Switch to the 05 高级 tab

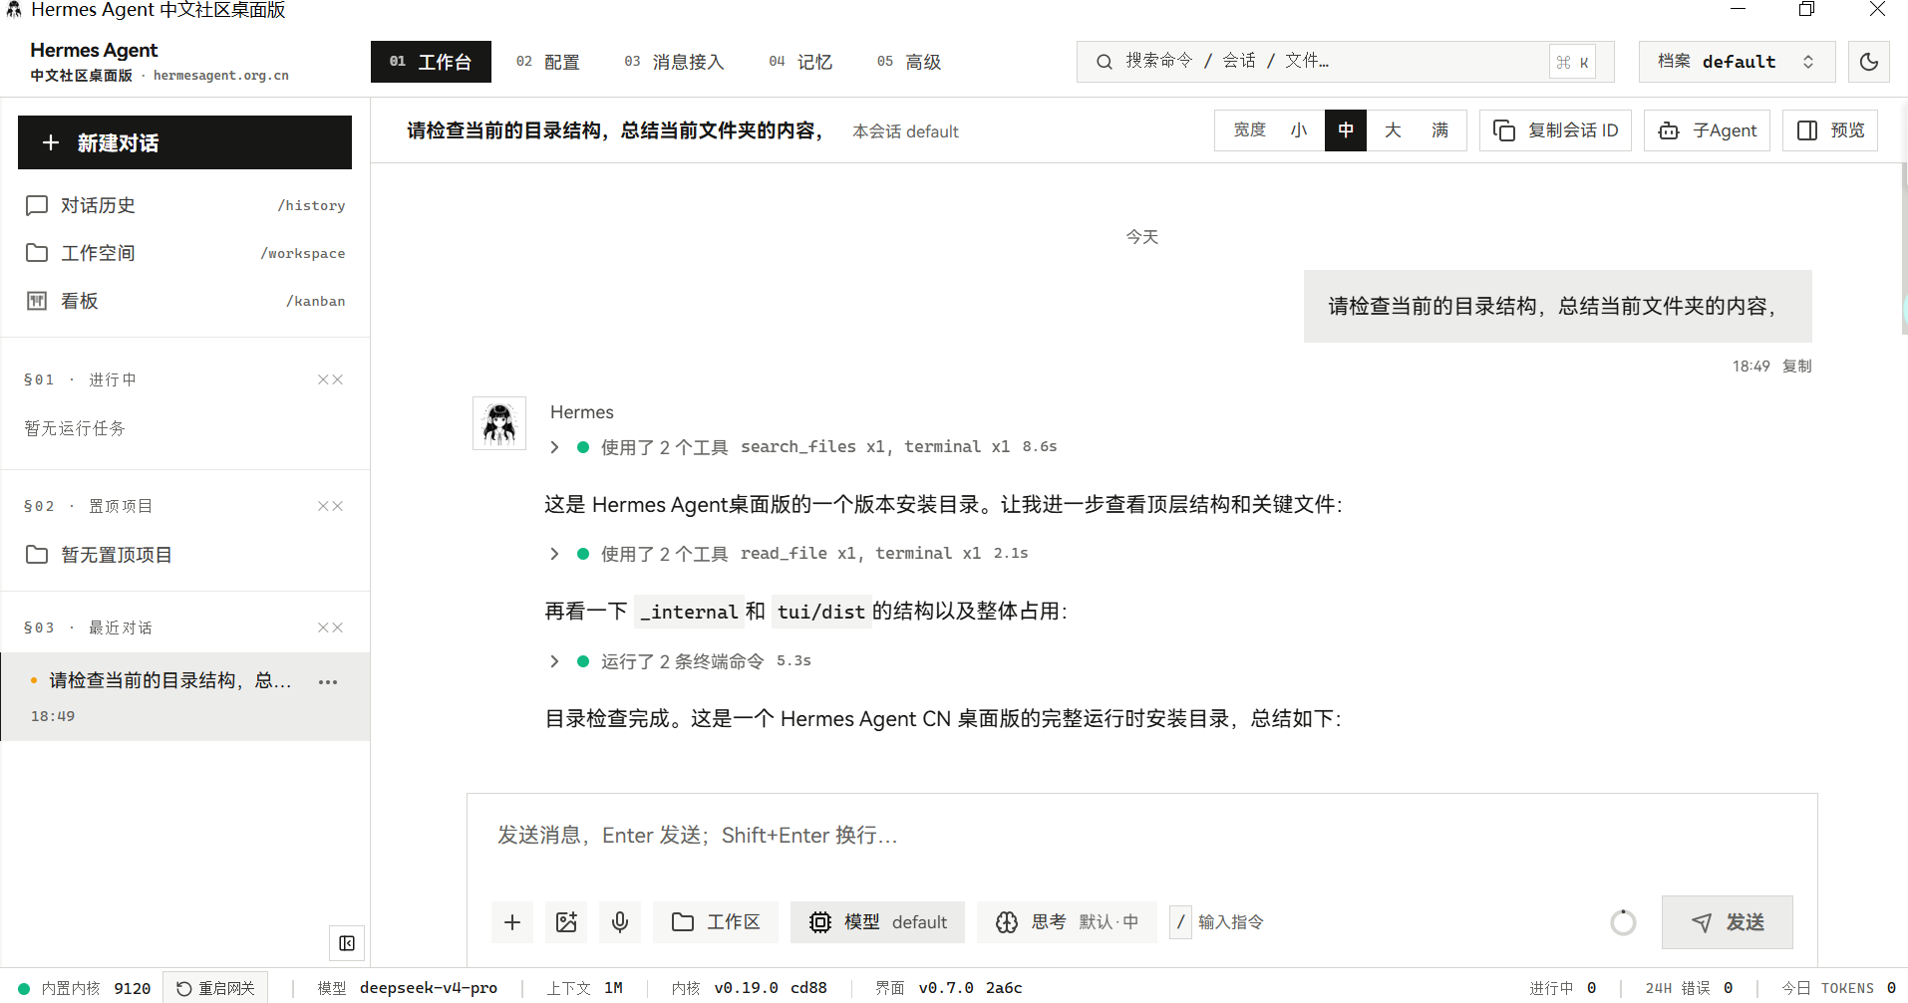coord(909,62)
